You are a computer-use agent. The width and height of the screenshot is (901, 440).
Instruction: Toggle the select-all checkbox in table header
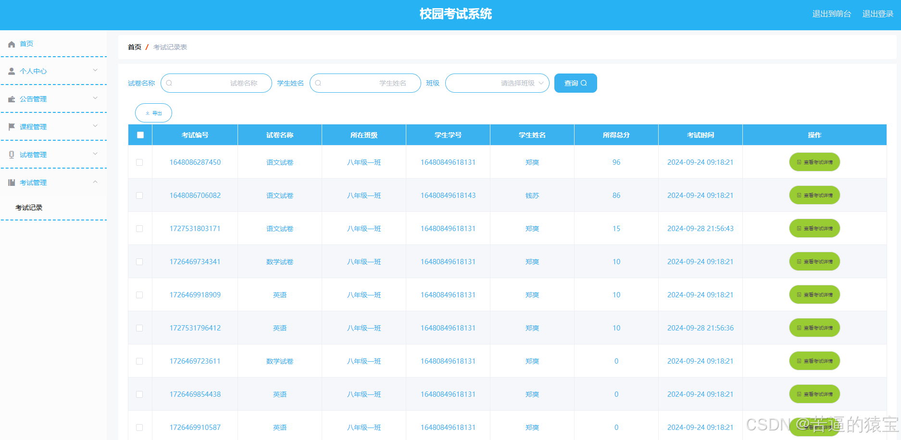(140, 135)
